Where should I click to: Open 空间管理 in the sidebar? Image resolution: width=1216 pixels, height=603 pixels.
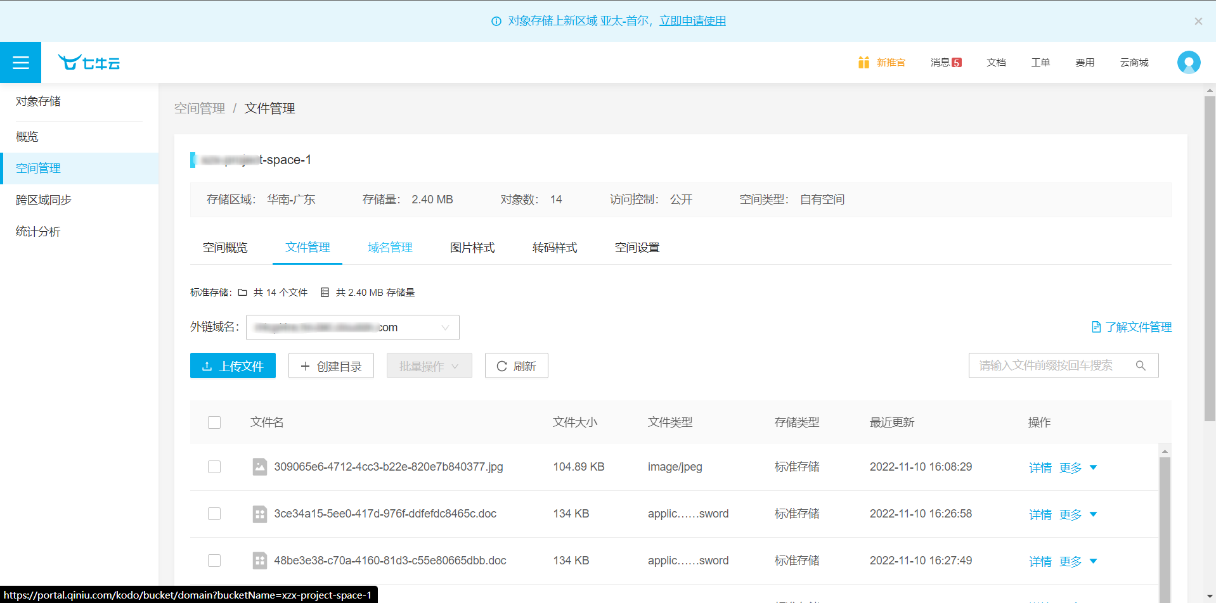coord(79,168)
